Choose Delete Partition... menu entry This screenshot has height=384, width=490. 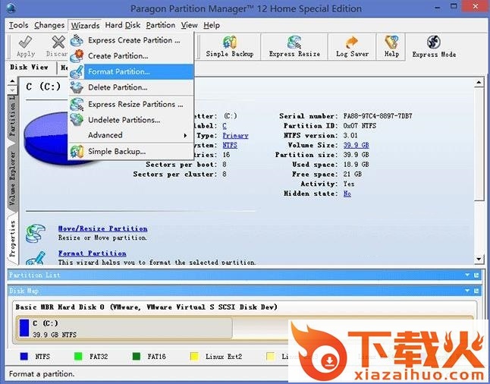coord(131,87)
